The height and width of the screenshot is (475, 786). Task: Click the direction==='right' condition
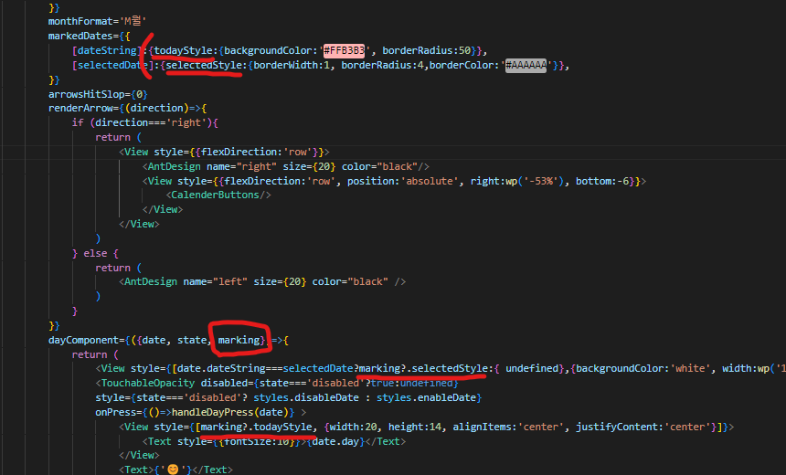click(151, 122)
